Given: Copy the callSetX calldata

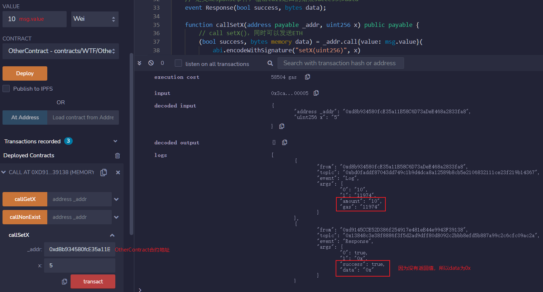Looking at the screenshot, I should (x=64, y=282).
